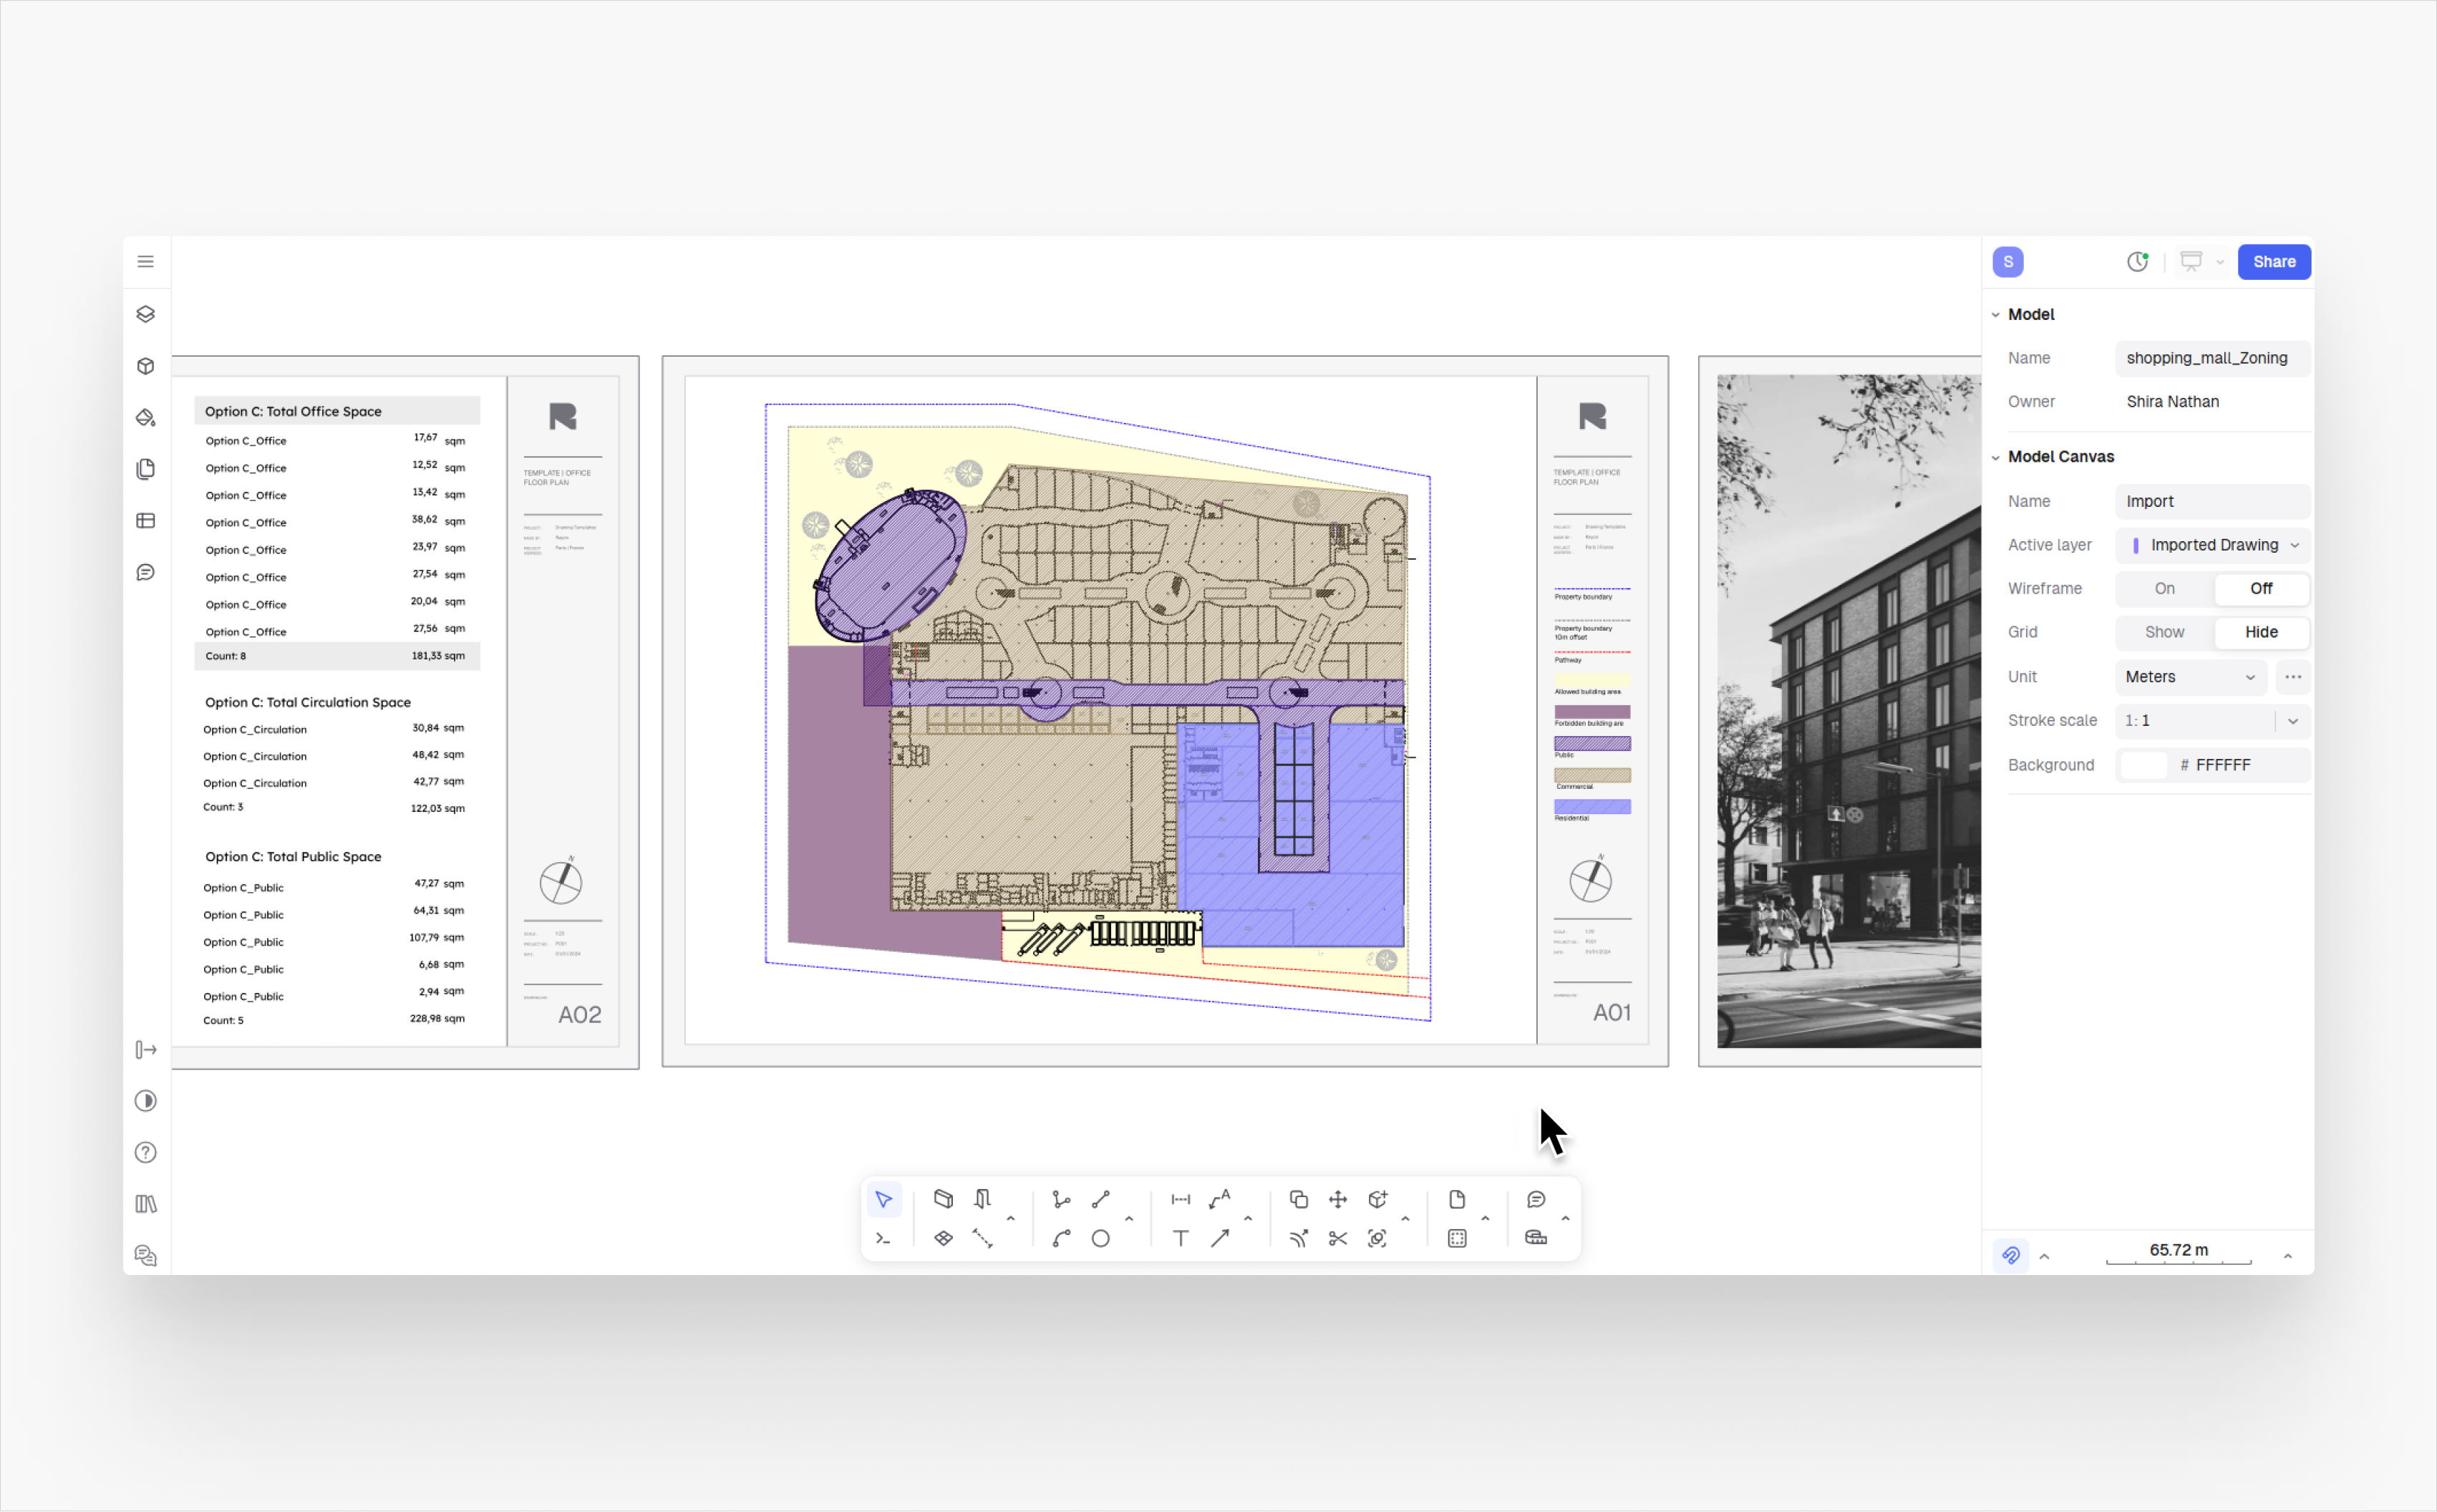Collapse the Model Canvas section
This screenshot has height=1512, width=2437.
(1995, 457)
